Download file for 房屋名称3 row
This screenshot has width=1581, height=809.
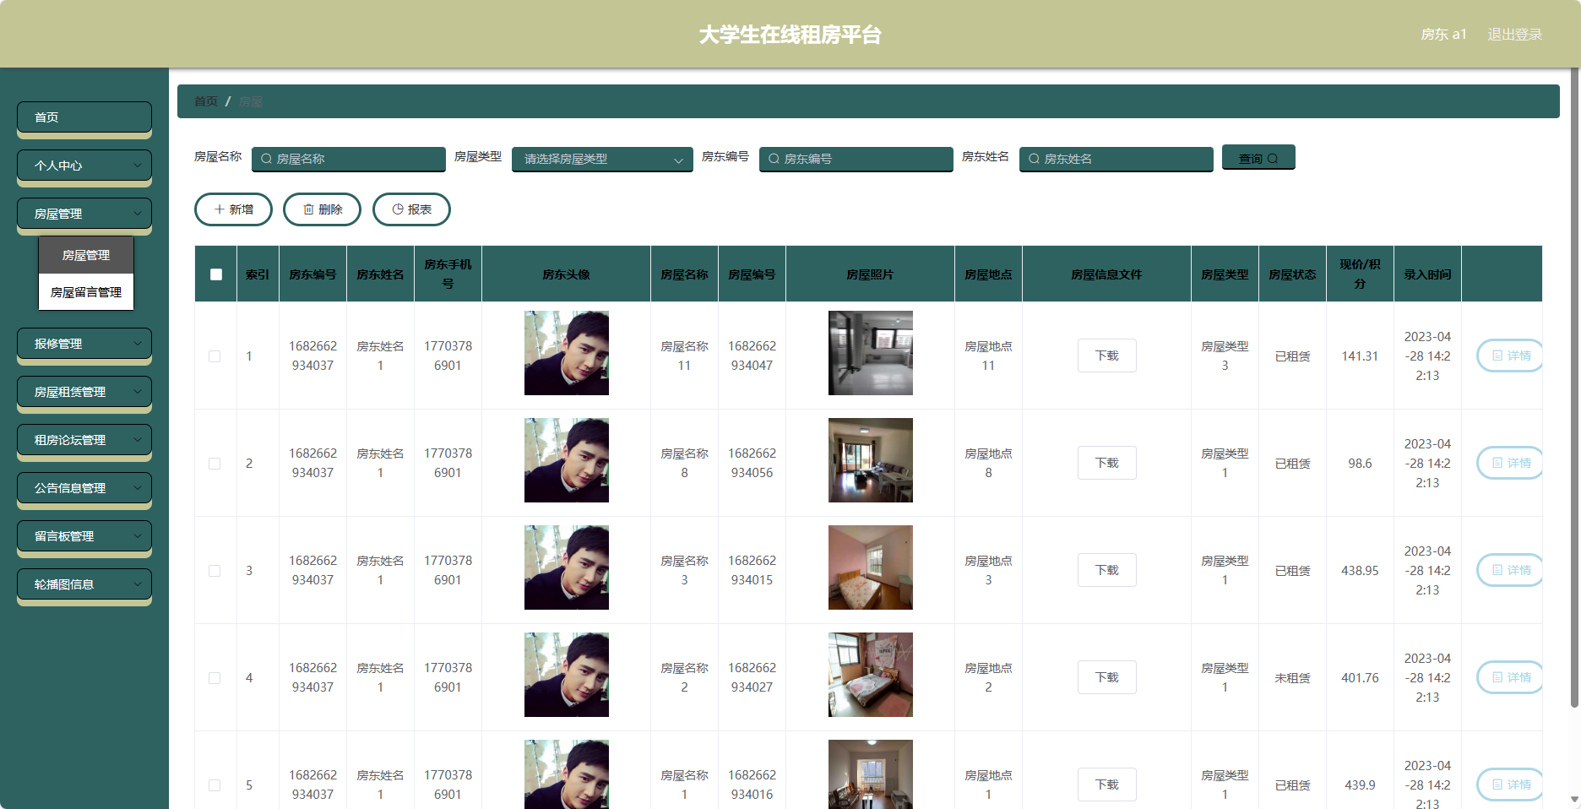[x=1106, y=570]
